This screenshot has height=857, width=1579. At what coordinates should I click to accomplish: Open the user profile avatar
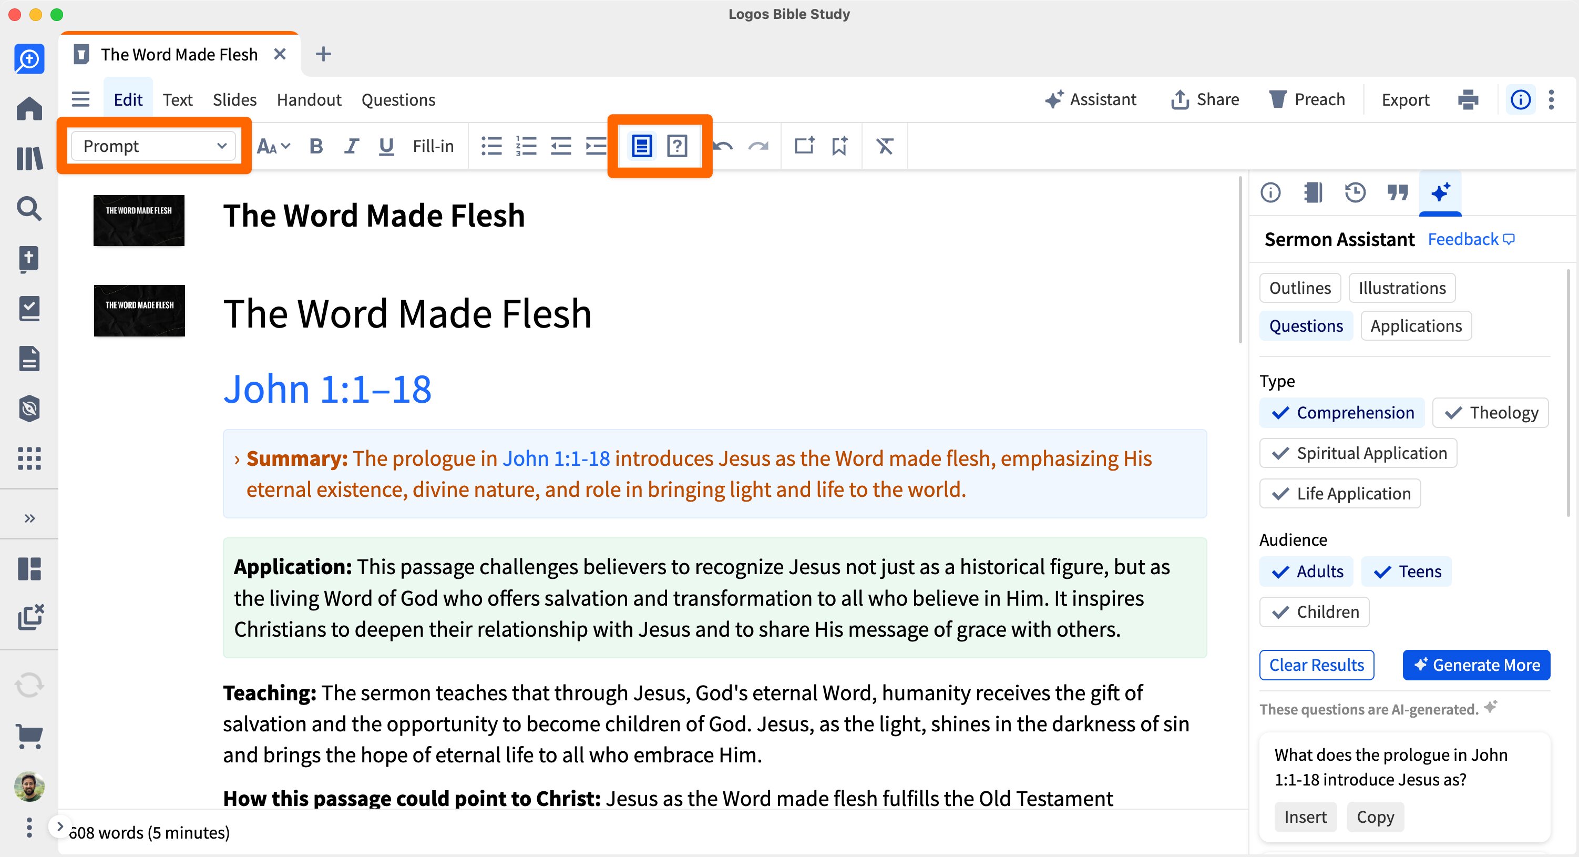29,787
